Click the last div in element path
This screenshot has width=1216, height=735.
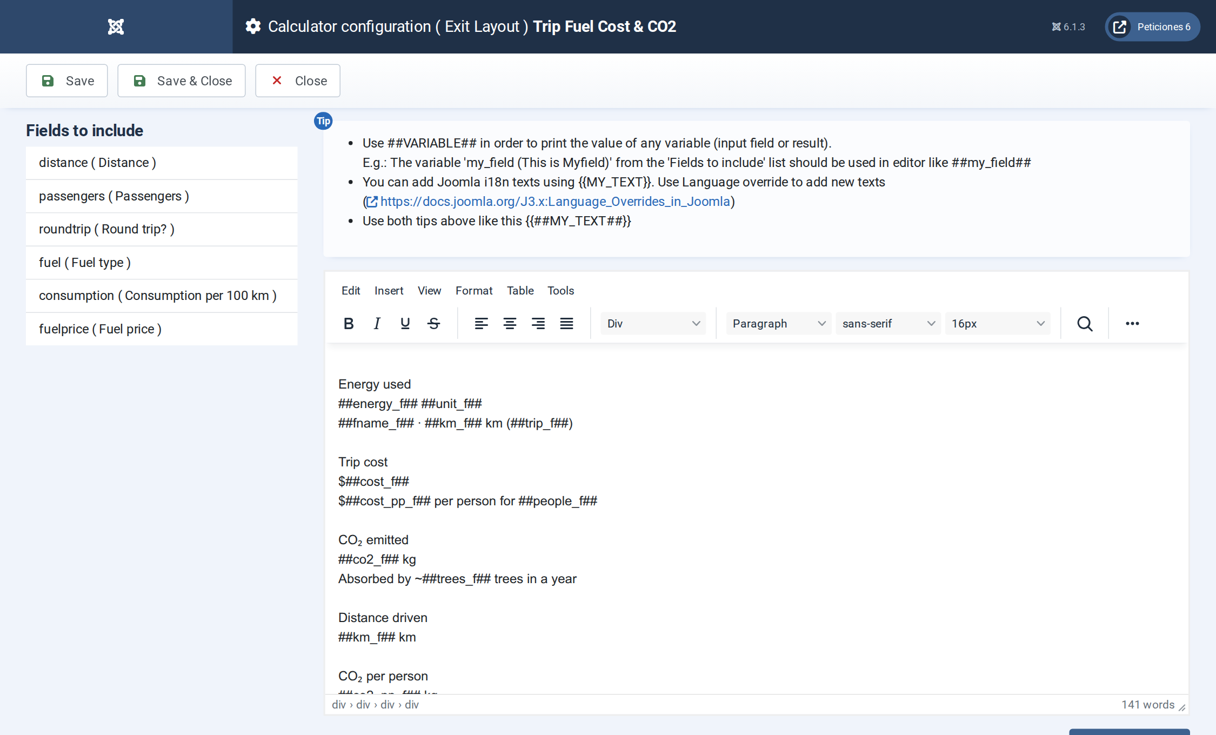tap(412, 705)
